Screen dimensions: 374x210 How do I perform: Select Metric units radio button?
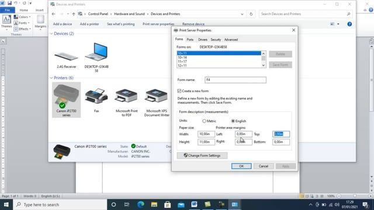[204, 121]
